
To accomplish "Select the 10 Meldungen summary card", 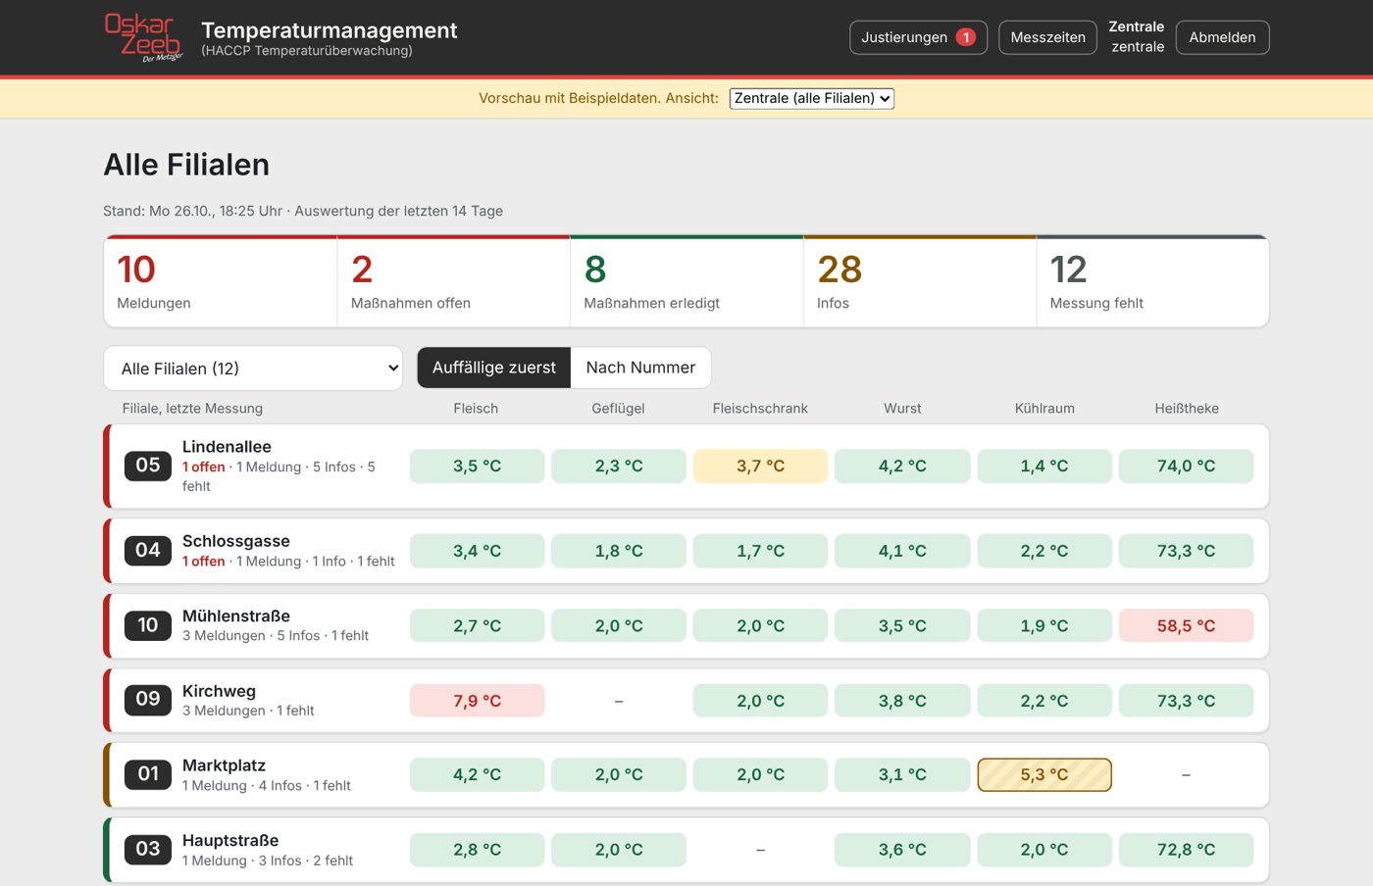I will (221, 281).
